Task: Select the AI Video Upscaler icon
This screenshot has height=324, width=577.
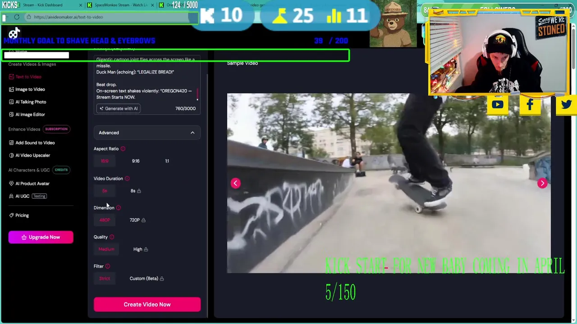Action: [x=11, y=155]
